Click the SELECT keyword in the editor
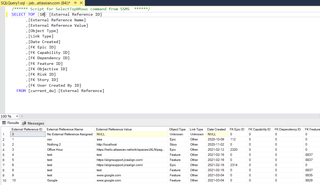 [19, 14]
